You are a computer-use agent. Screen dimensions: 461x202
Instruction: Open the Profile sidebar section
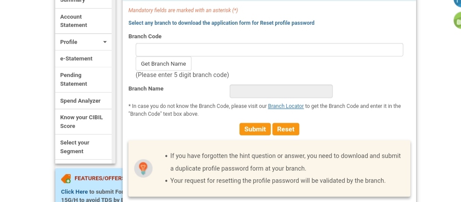[69, 42]
